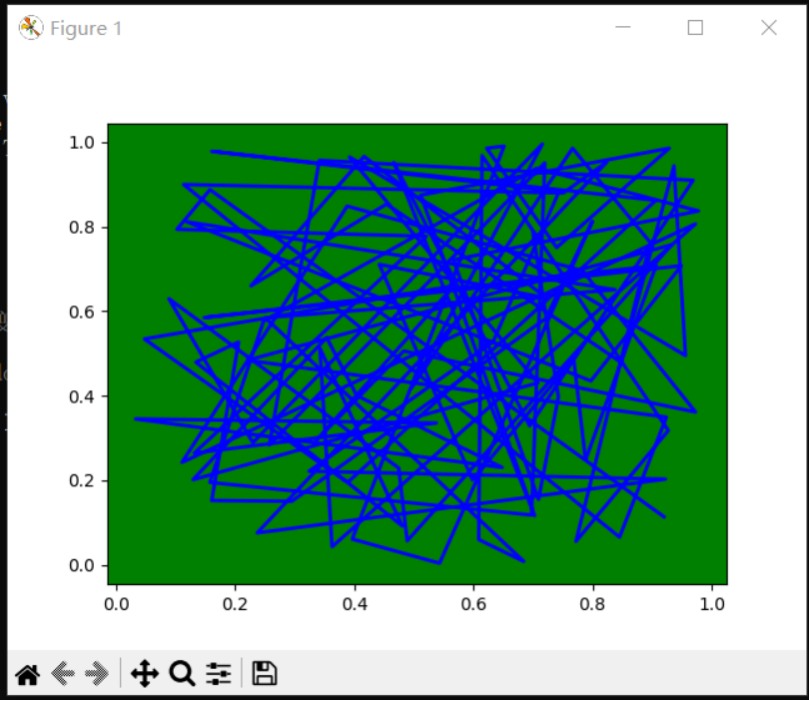Open the Configure subplots dialog

click(x=219, y=674)
